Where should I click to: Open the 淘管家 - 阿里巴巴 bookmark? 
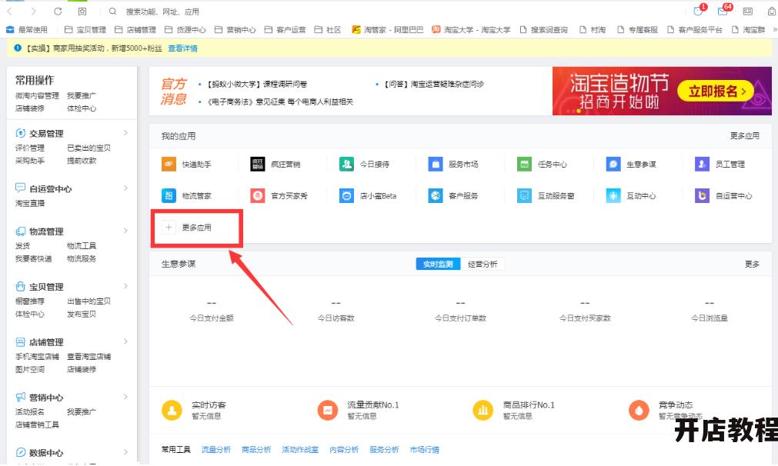388,30
